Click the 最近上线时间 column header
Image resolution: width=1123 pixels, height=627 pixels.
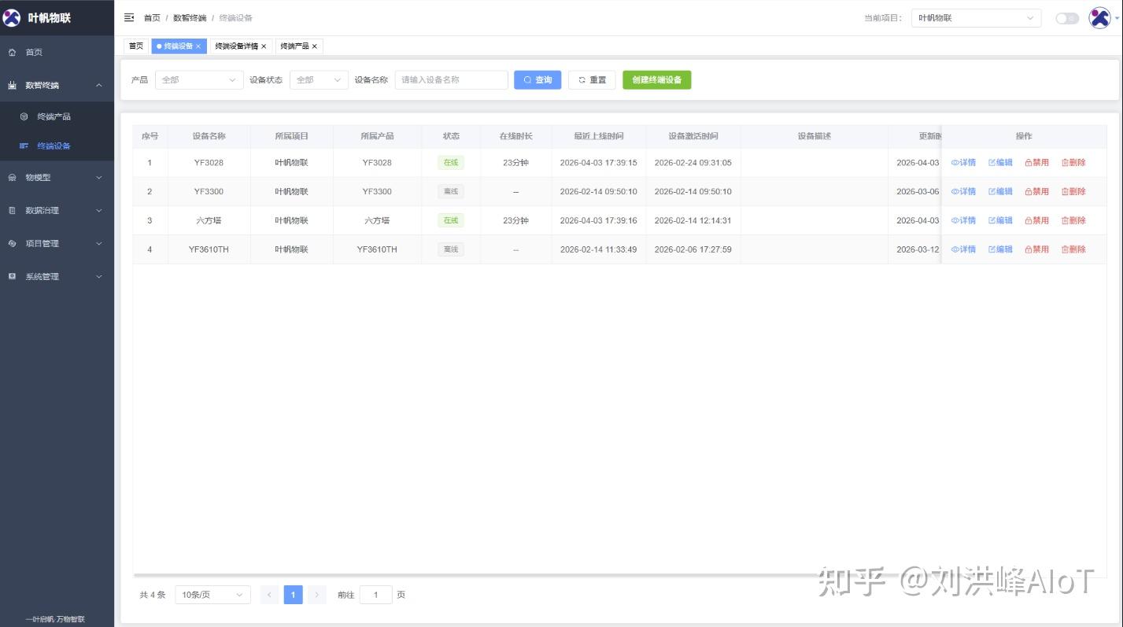(x=599, y=136)
